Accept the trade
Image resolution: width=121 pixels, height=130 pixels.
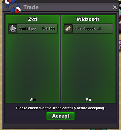[61, 116]
